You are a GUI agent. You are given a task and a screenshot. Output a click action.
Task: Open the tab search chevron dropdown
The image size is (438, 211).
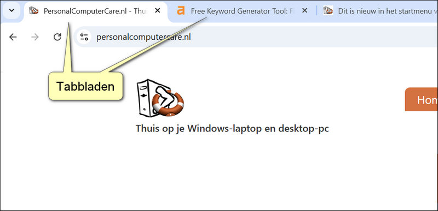(11, 10)
